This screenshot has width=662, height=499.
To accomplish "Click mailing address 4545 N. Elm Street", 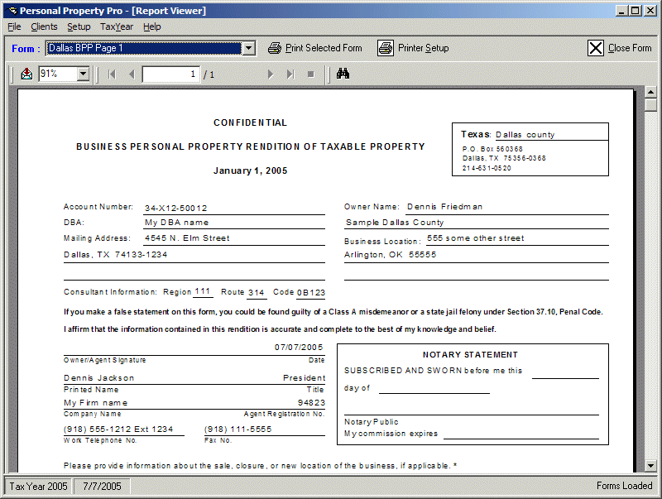I will (187, 238).
